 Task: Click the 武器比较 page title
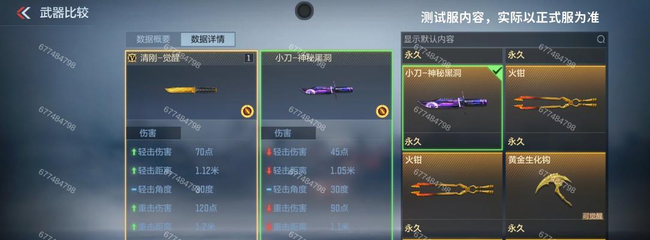click(64, 13)
